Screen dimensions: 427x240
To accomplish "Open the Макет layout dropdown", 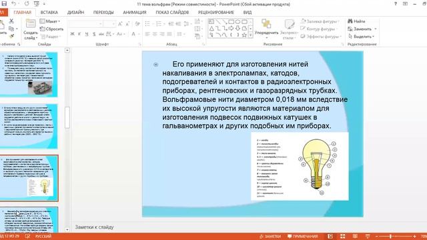I will click(50, 21).
